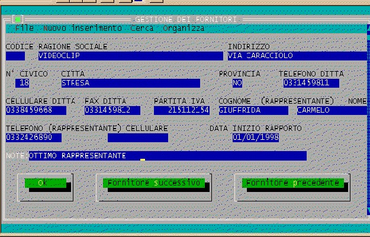Click the GESTIONE DEI FORNITORI title
370x237 pixels.
(x=186, y=20)
